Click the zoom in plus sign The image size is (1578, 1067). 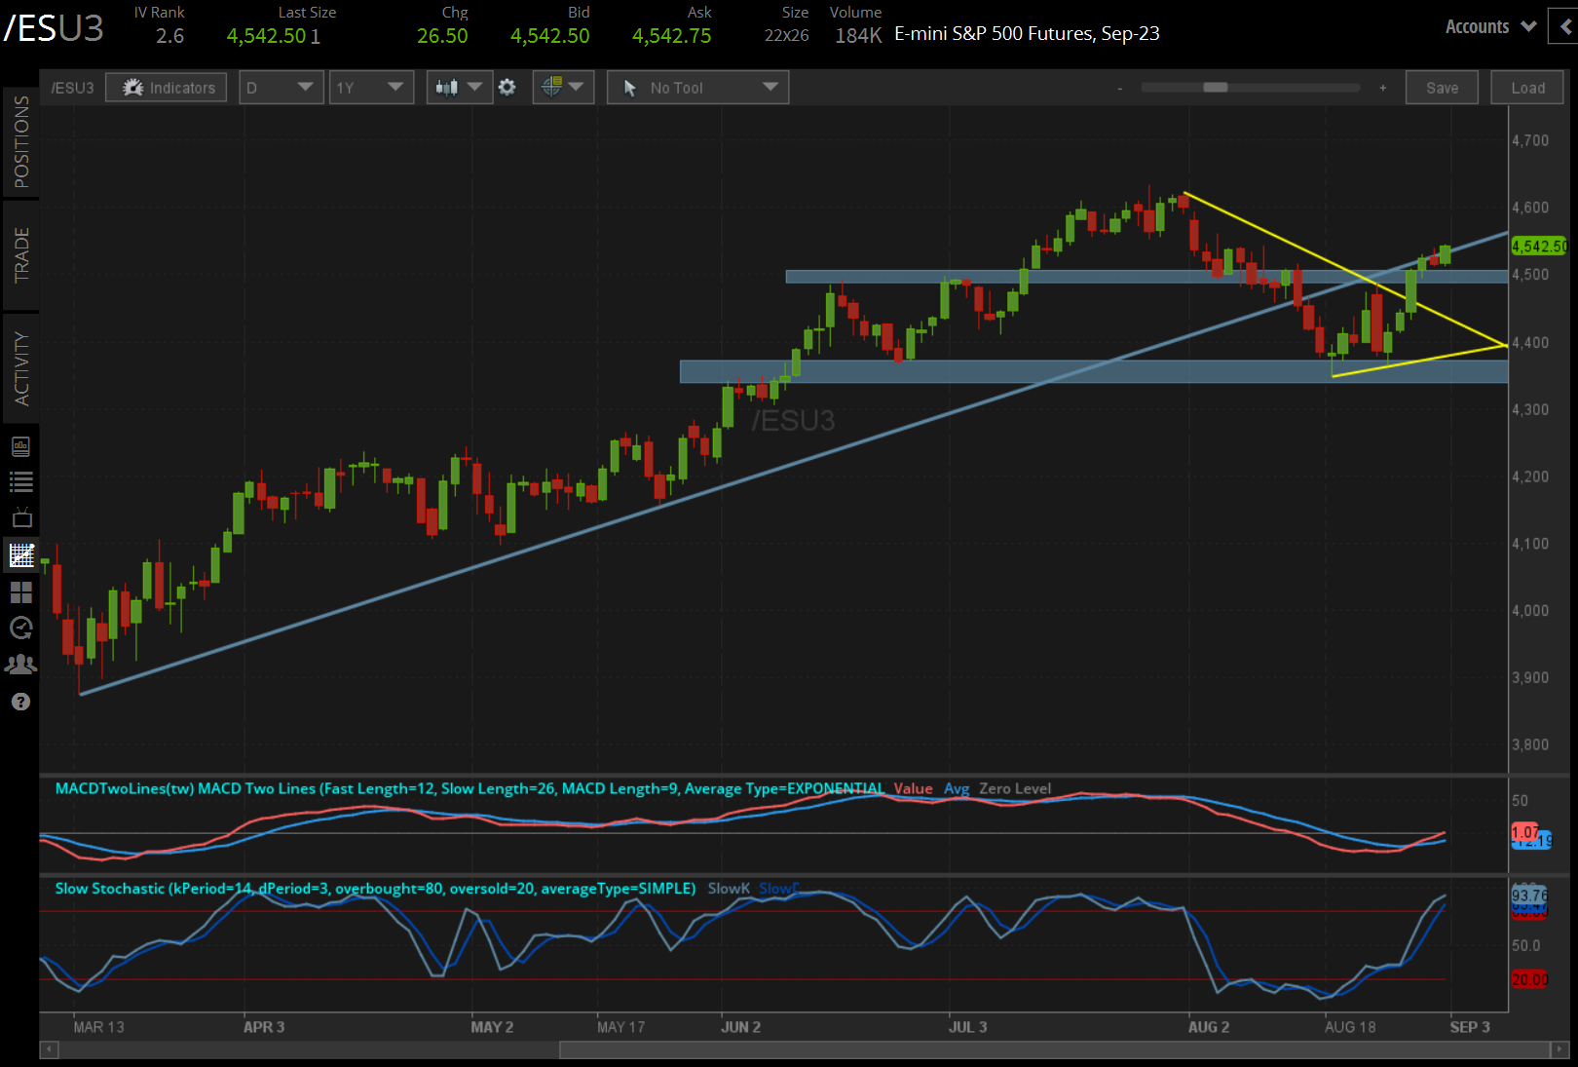click(x=1382, y=88)
